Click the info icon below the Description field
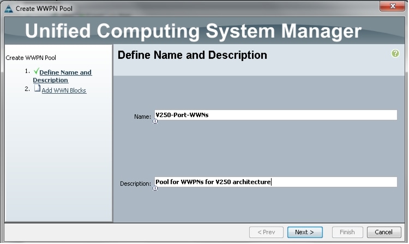 155,188
